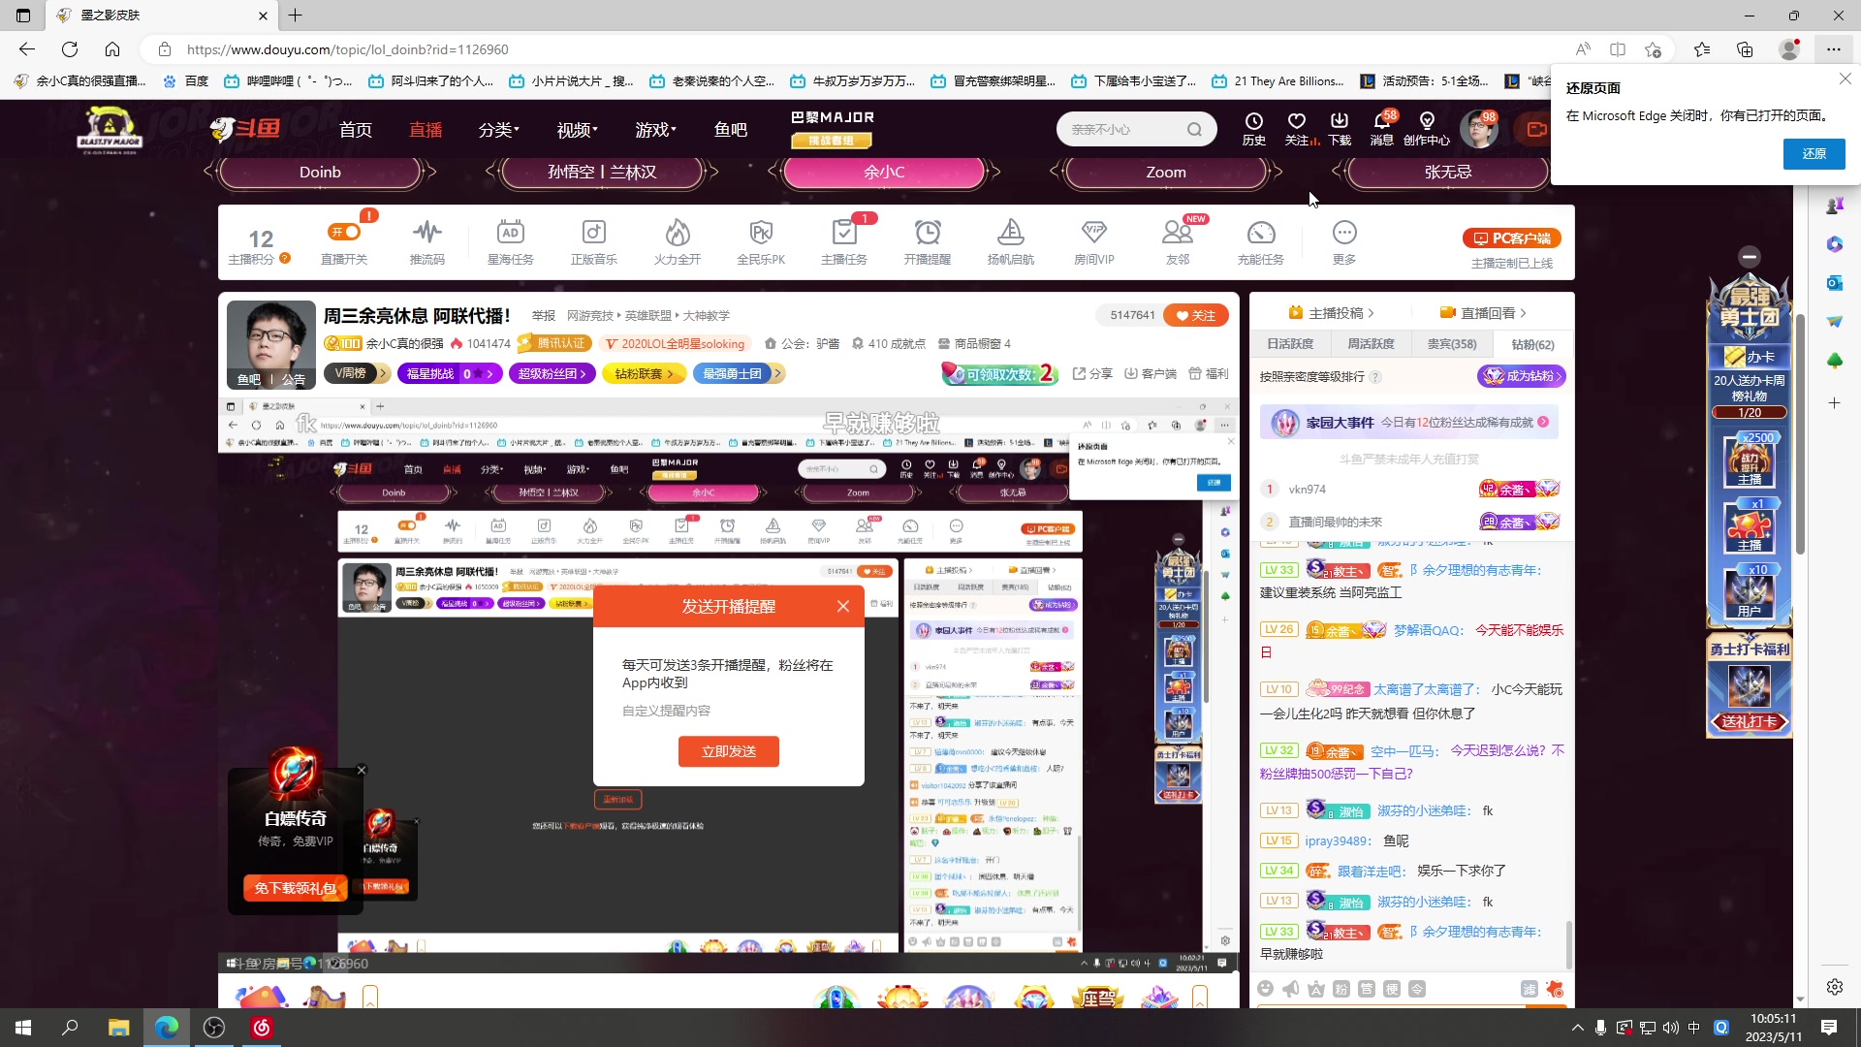Click the 关注 follow button
Screen dimensions: 1861x1047
point(1195,315)
